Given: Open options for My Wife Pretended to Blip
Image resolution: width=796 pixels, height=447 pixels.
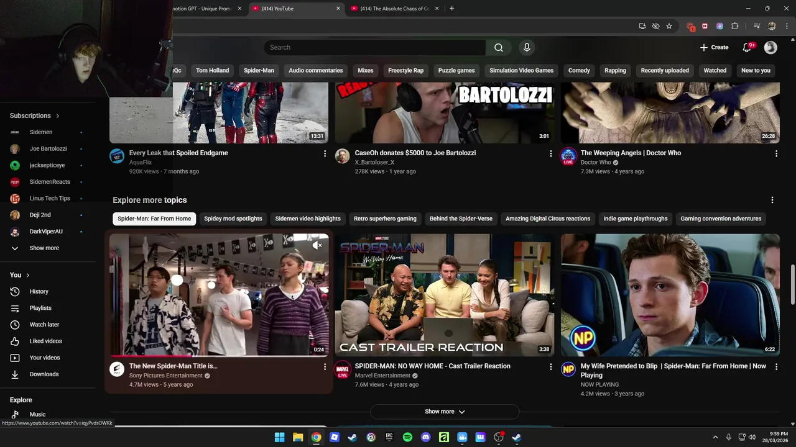Looking at the screenshot, I should 776,367.
